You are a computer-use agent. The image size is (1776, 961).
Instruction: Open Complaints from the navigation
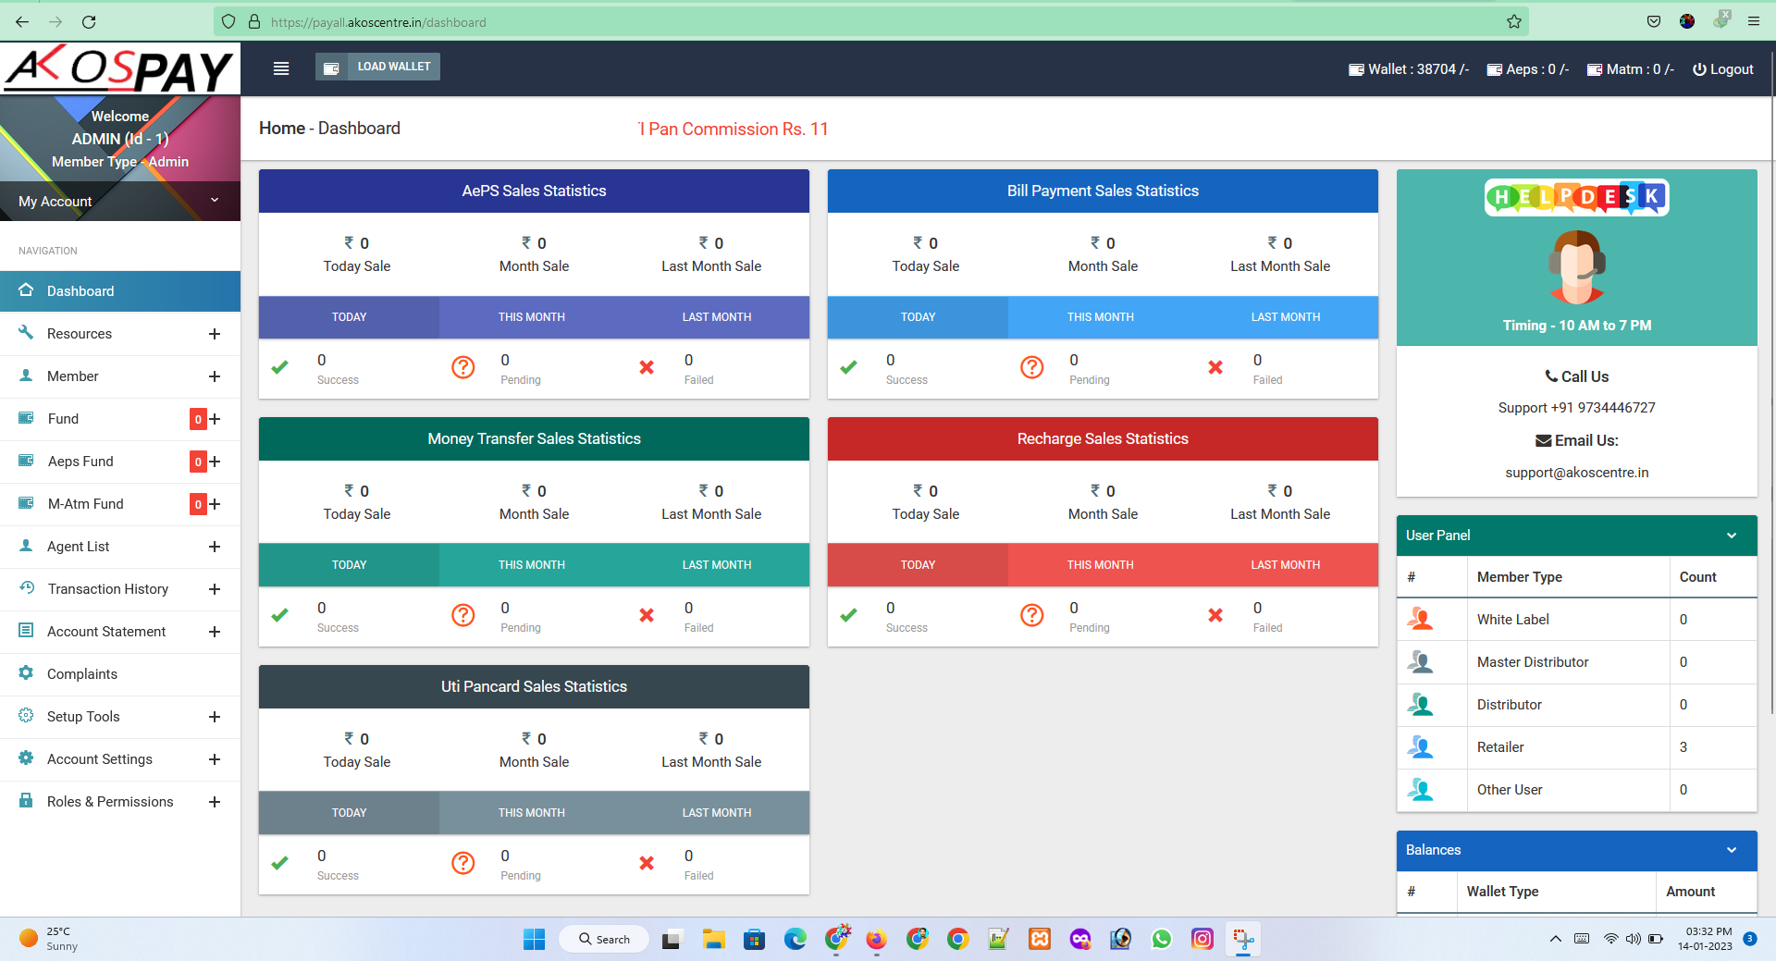click(x=82, y=674)
